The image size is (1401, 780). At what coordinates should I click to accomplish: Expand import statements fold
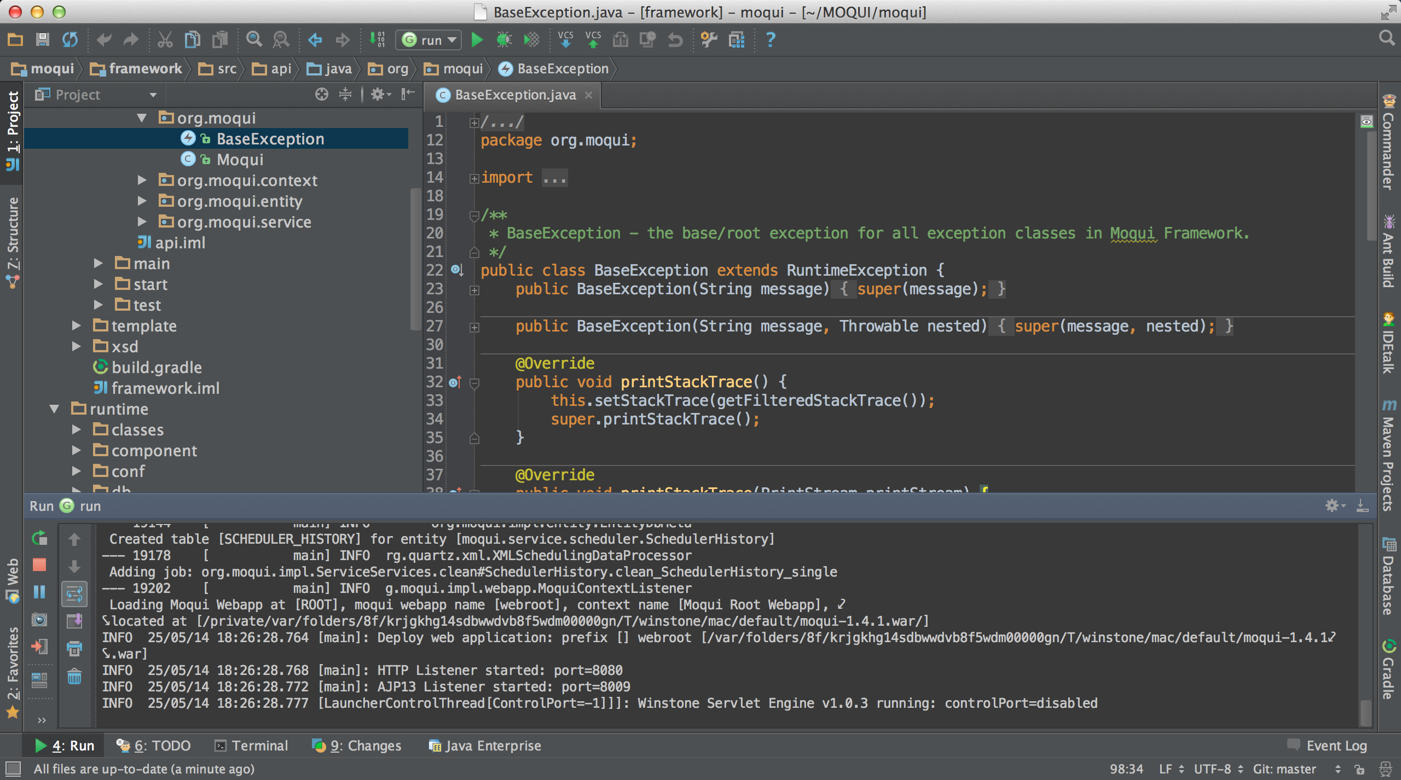tap(474, 178)
